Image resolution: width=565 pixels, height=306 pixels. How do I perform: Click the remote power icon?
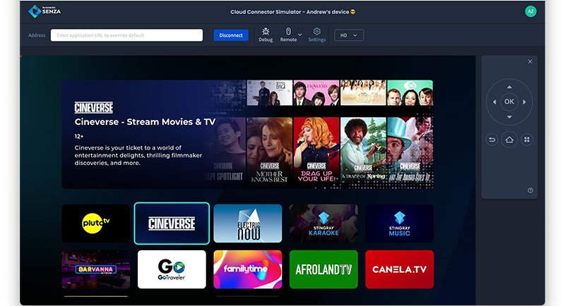tap(530, 190)
